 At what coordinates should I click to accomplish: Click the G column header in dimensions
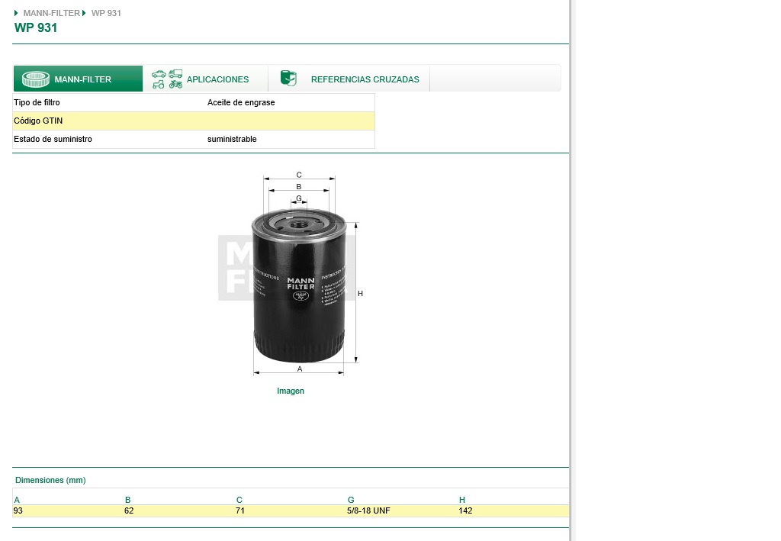[x=351, y=500]
